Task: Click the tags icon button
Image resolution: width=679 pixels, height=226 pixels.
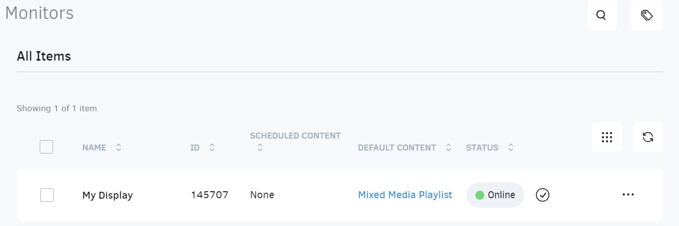Action: tap(646, 15)
